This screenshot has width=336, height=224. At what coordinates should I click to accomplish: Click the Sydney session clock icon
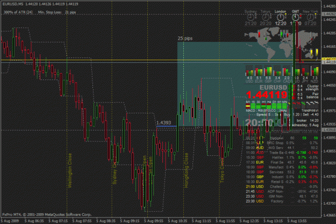point(251,17)
